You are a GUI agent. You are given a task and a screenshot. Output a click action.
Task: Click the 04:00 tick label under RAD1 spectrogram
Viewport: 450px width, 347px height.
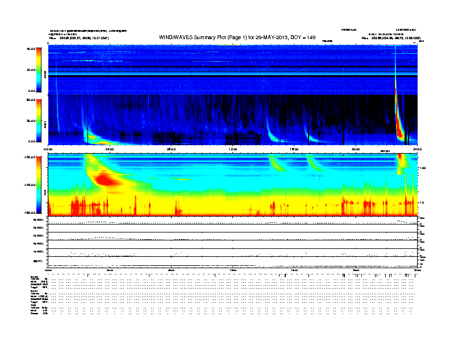coord(110,149)
